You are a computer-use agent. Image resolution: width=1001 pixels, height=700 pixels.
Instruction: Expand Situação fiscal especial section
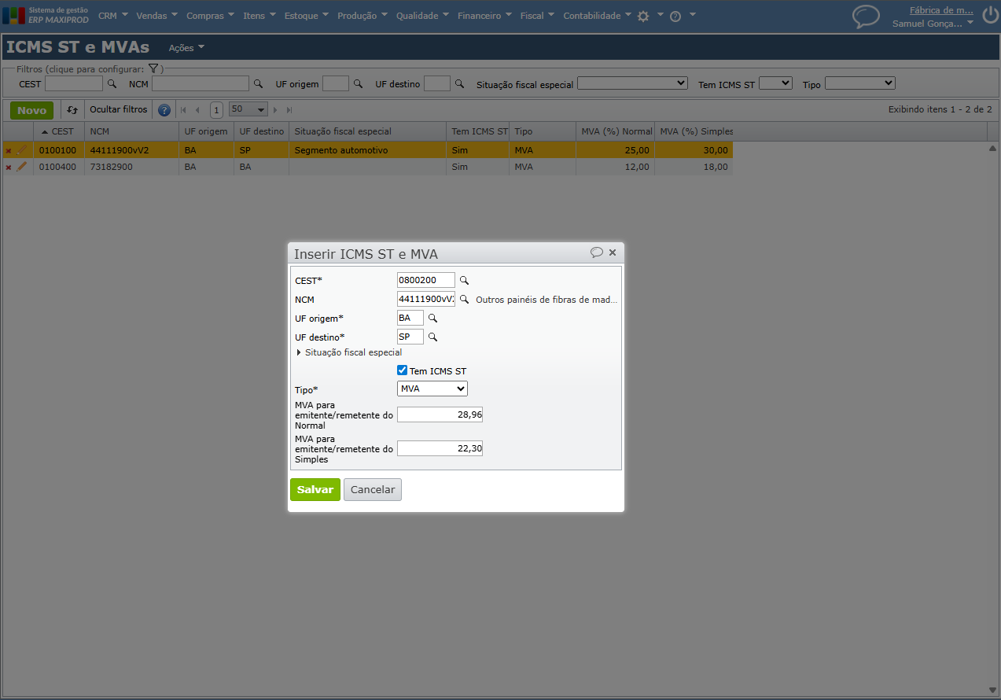(x=349, y=352)
